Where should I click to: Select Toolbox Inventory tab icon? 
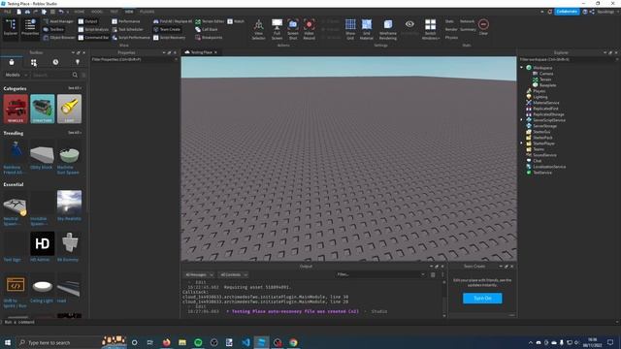pos(34,62)
